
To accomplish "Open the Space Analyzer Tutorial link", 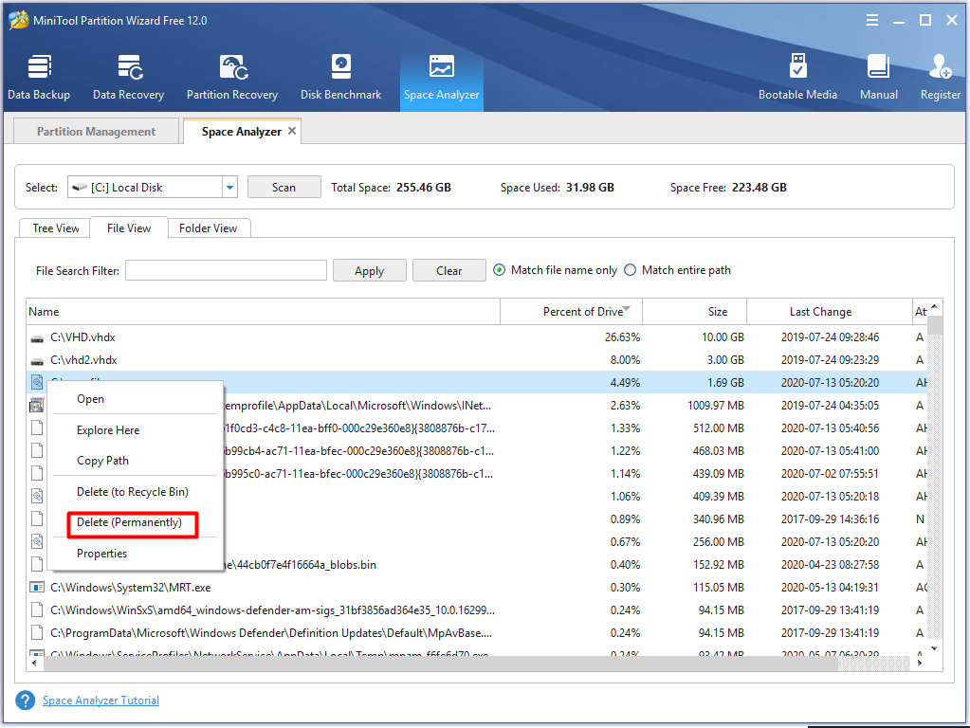I will (101, 701).
